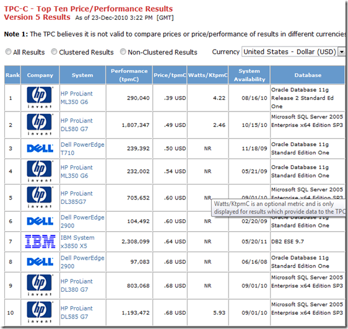This screenshot has height=329, width=348.
Task: Click the Watts/KtpmC optional metric tooltip
Action: click(279, 208)
